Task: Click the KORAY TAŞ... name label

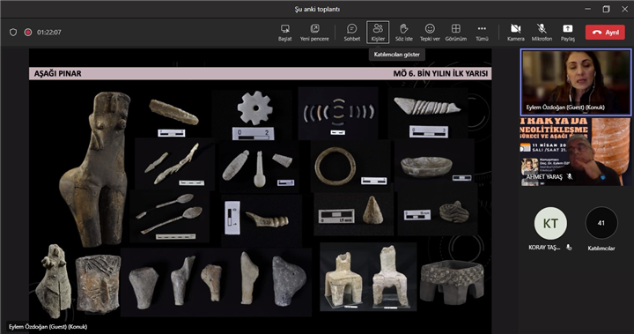Action: (x=544, y=248)
